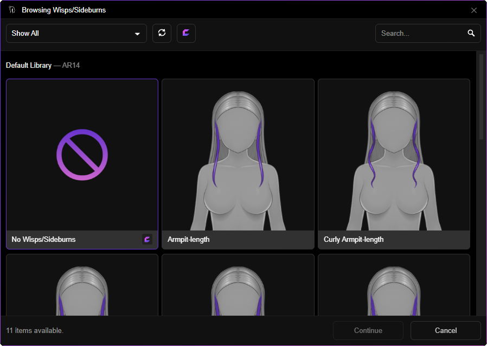
Task: Click the Continue button
Action: pos(368,330)
